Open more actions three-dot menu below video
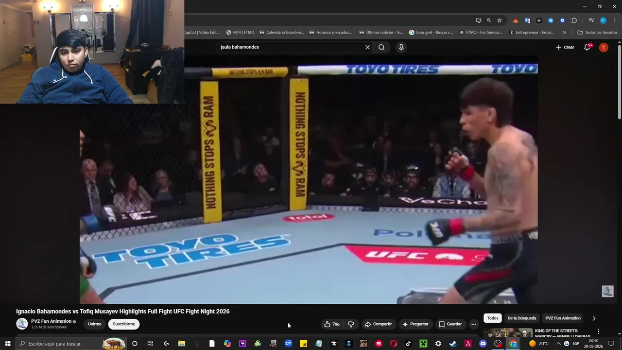The width and height of the screenshot is (622, 350). tap(474, 324)
